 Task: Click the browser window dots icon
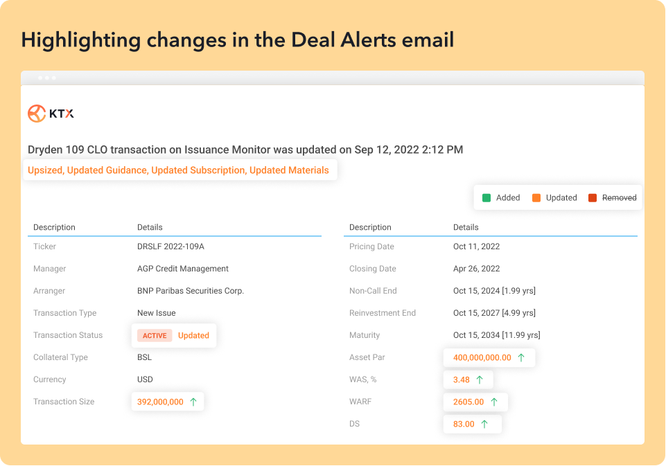tap(46, 78)
